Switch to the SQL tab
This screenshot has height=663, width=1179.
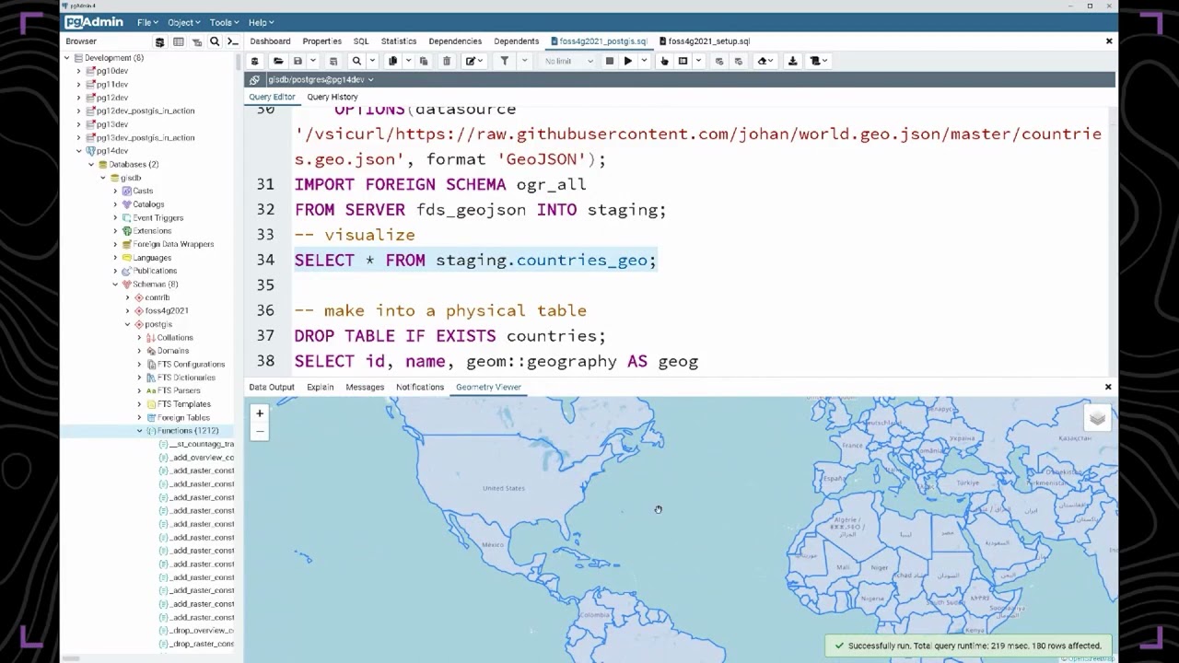[x=361, y=41]
